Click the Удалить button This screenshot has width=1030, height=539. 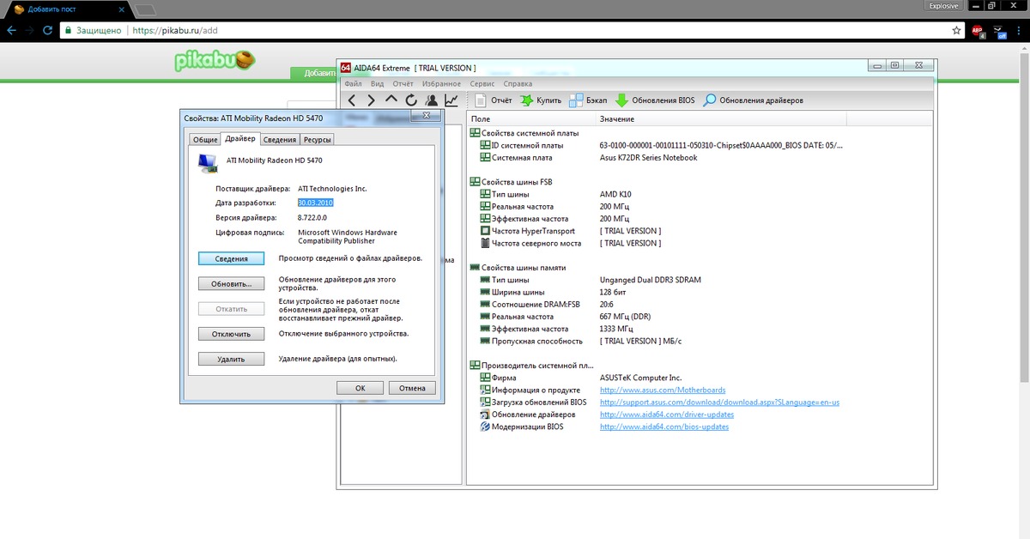[x=232, y=360]
